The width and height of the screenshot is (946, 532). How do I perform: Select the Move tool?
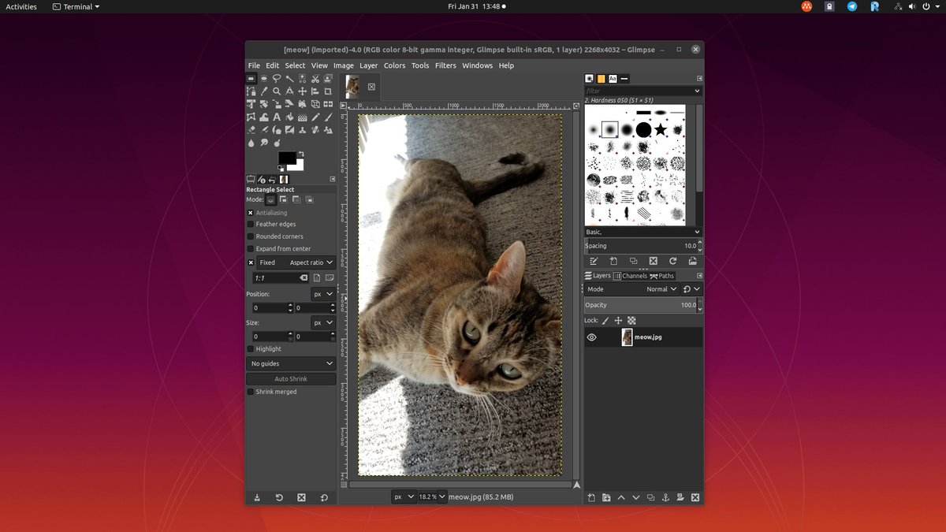tap(302, 91)
